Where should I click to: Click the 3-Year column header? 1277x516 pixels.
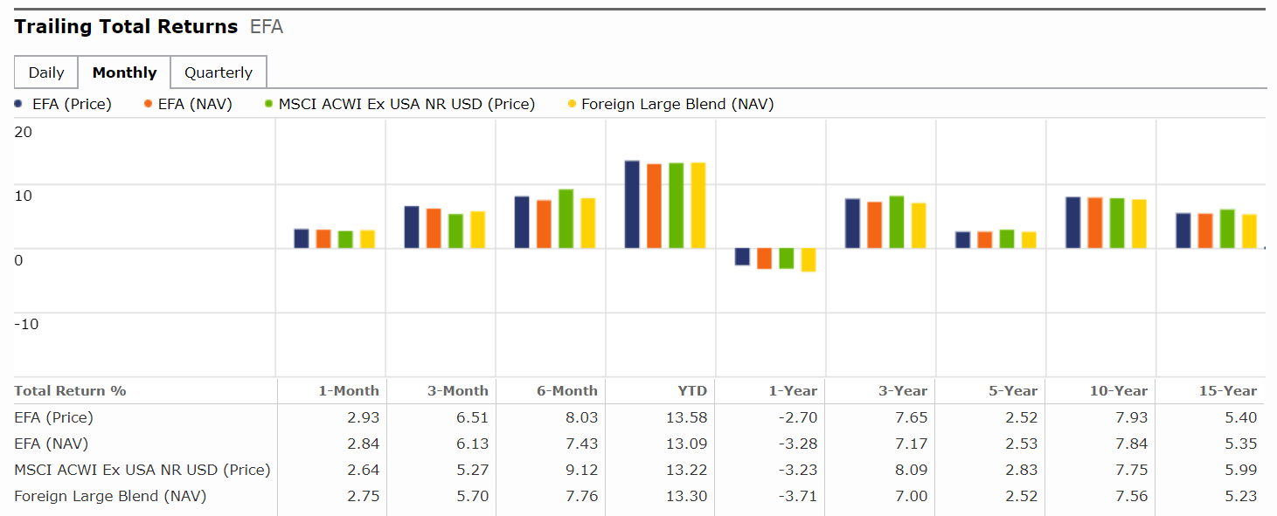point(902,391)
